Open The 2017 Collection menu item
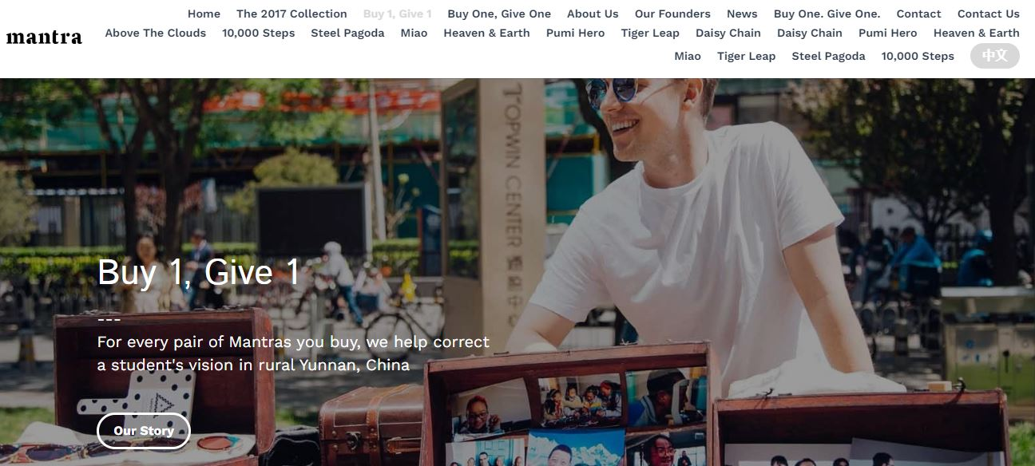 click(x=291, y=14)
